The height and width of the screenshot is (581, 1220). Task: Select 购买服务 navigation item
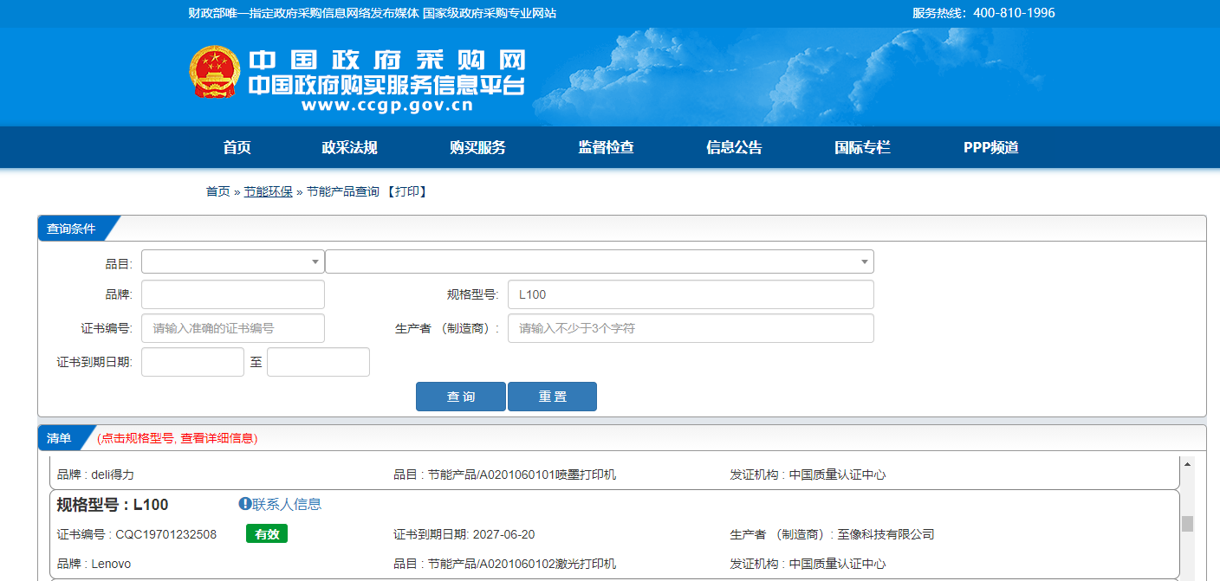tap(477, 147)
